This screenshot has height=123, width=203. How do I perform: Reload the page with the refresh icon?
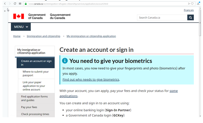(15, 4)
